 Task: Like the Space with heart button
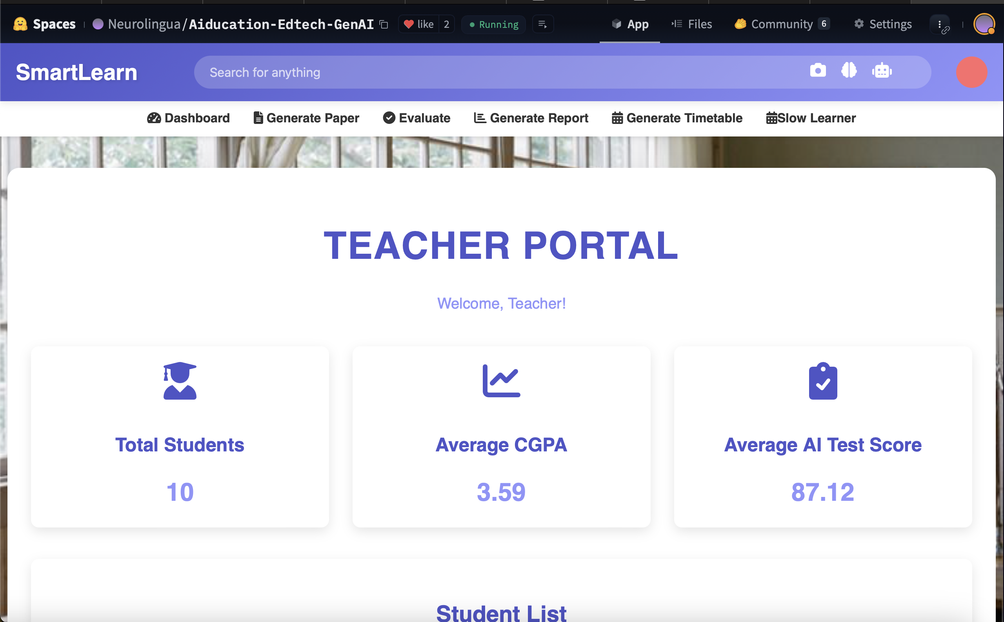419,25
